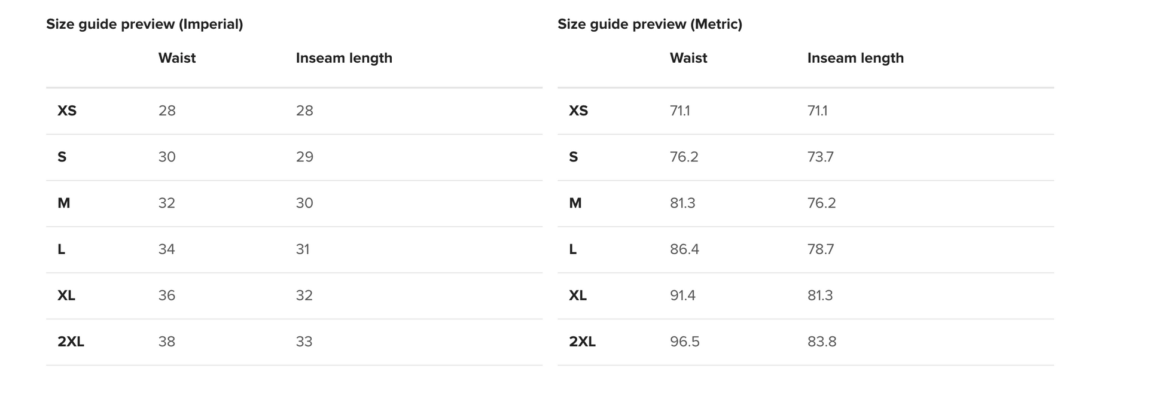The image size is (1164, 393).
Task: Click the 38 waist value for 2XL
Action: (x=167, y=342)
